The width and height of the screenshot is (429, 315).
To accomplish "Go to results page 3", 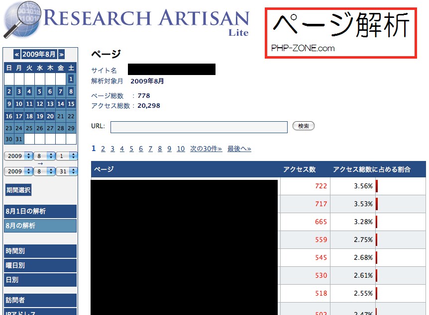I will (x=112, y=149).
